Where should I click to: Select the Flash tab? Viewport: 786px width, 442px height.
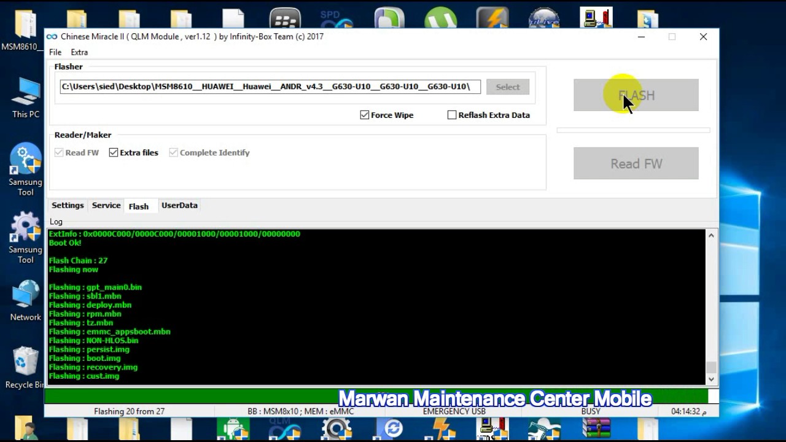click(139, 206)
